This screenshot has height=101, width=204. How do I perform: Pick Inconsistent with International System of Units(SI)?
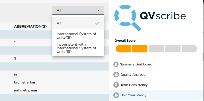click(x=78, y=48)
